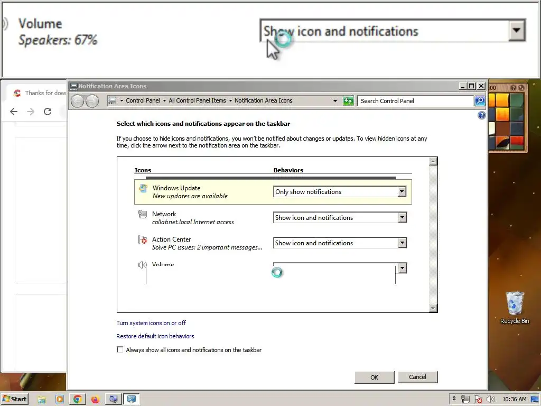Launch Windows Media Player from the taskbar
The image size is (541, 406).
[60, 400]
